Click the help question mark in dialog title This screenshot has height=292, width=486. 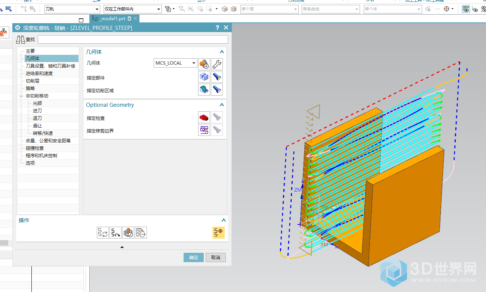(218, 28)
